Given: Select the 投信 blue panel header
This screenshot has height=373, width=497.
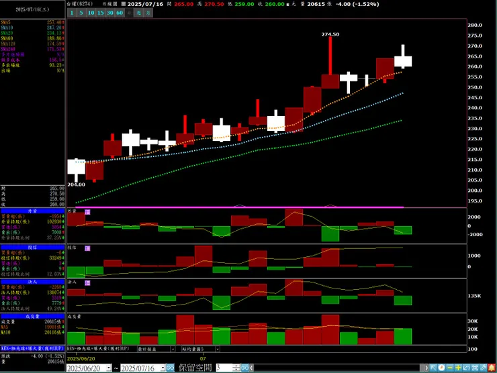Looking at the screenshot, I should [33, 248].
